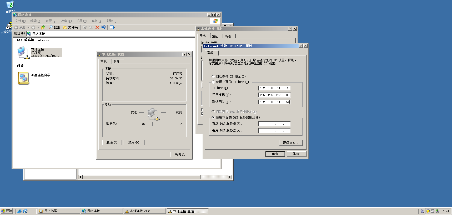The width and height of the screenshot is (452, 215).
Task: Switch to the 支持 tab in status dialog
Action: 116,62
